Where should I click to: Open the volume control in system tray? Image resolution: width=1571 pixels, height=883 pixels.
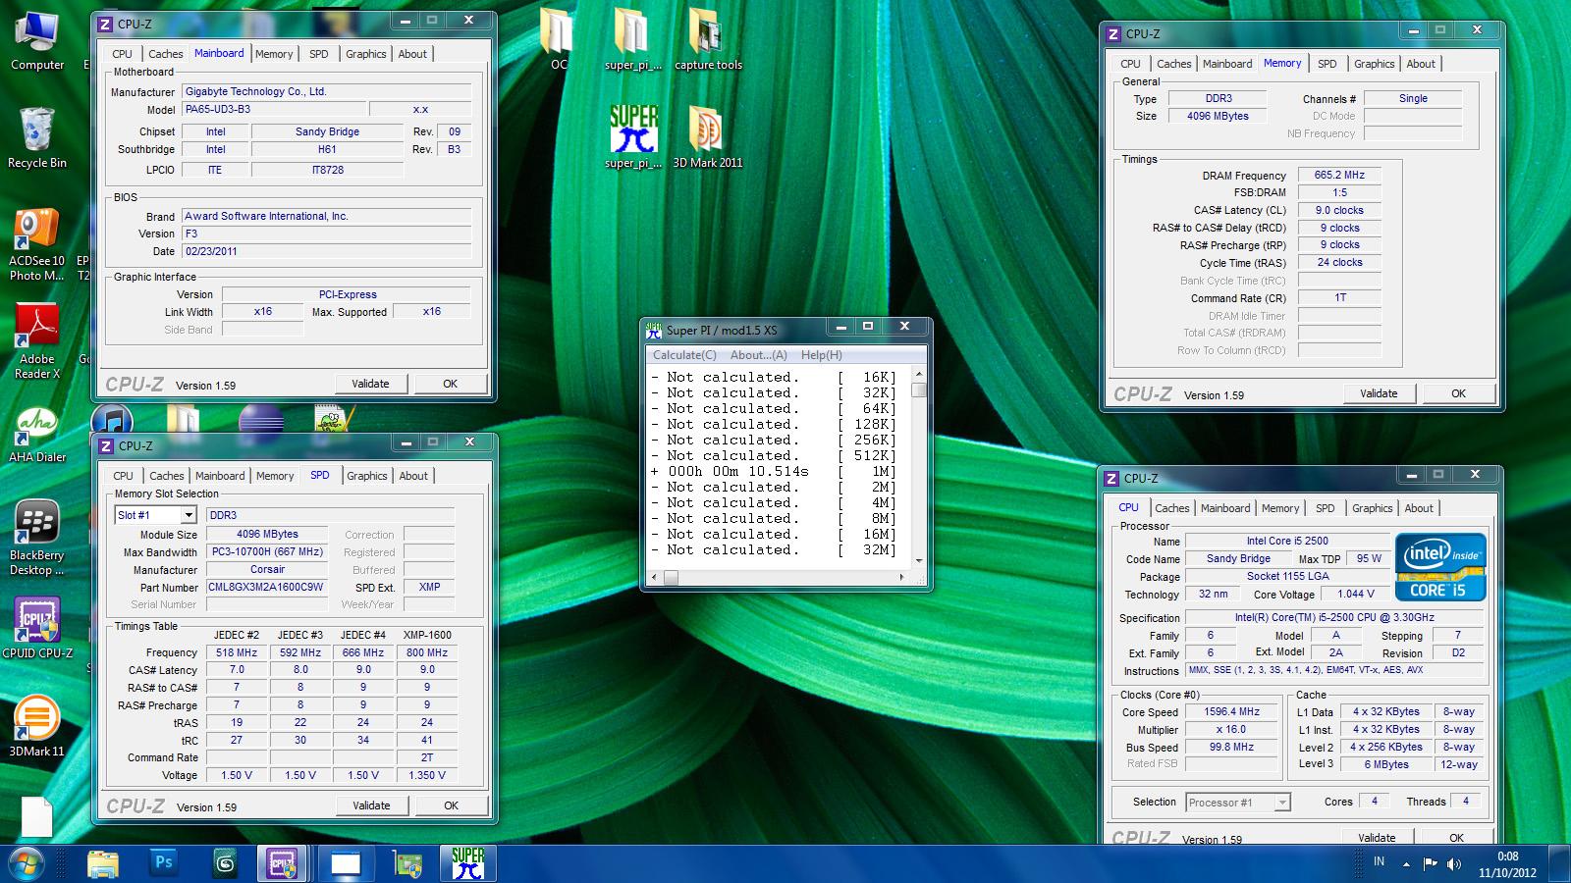(1454, 864)
